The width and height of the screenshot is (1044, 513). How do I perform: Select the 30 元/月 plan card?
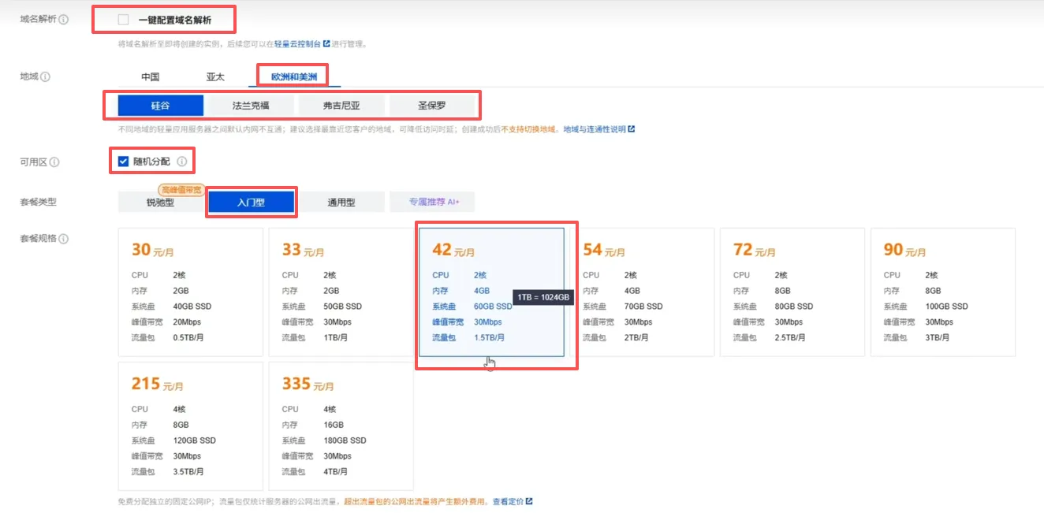[190, 292]
